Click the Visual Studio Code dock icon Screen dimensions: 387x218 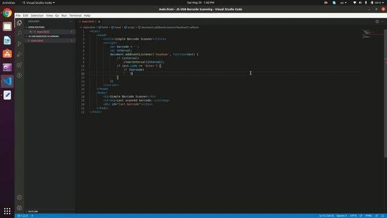tap(7, 81)
